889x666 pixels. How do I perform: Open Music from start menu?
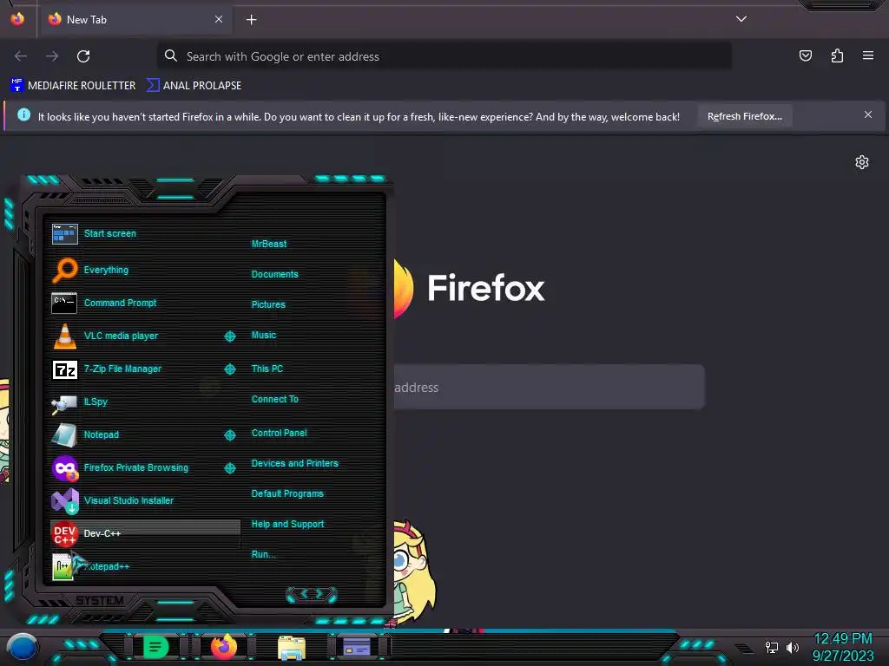pyautogui.click(x=264, y=336)
